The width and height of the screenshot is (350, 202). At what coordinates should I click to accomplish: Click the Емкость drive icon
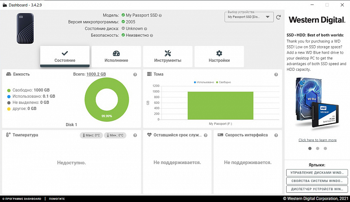click(x=8, y=74)
